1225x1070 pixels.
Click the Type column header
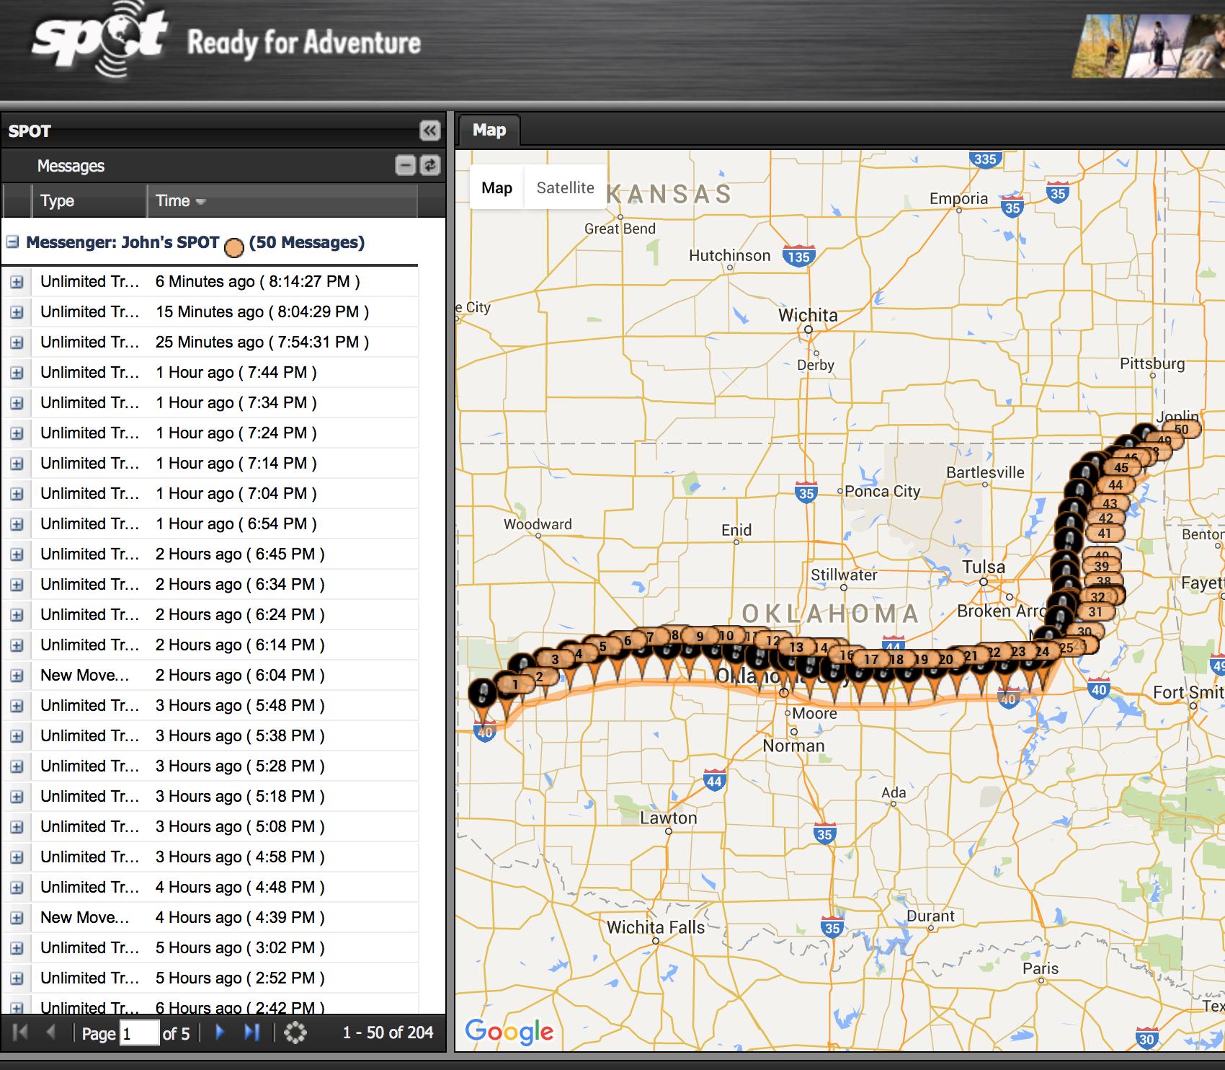pyautogui.click(x=58, y=201)
